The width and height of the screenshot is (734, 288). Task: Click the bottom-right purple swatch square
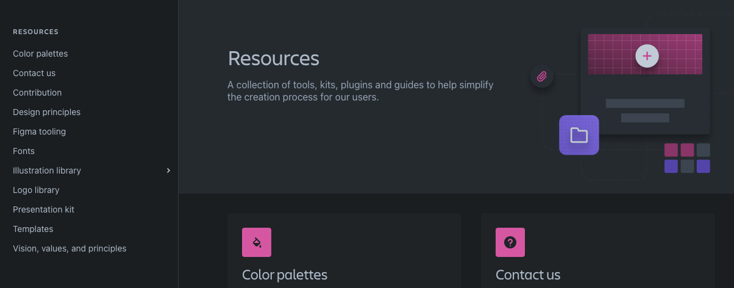tap(703, 166)
